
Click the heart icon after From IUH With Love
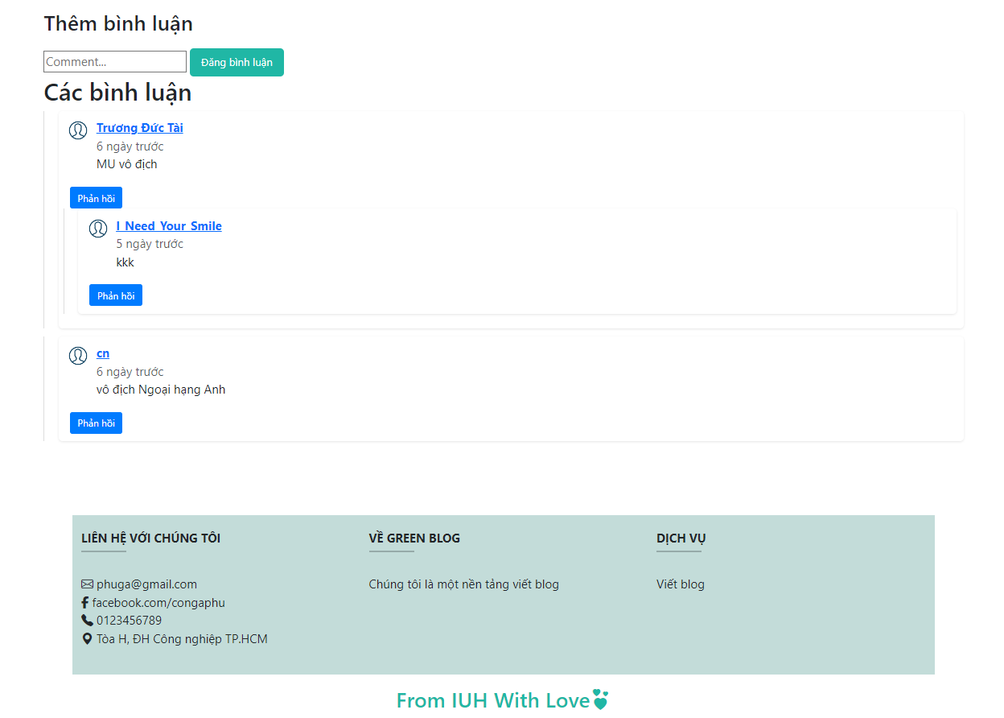(x=600, y=699)
